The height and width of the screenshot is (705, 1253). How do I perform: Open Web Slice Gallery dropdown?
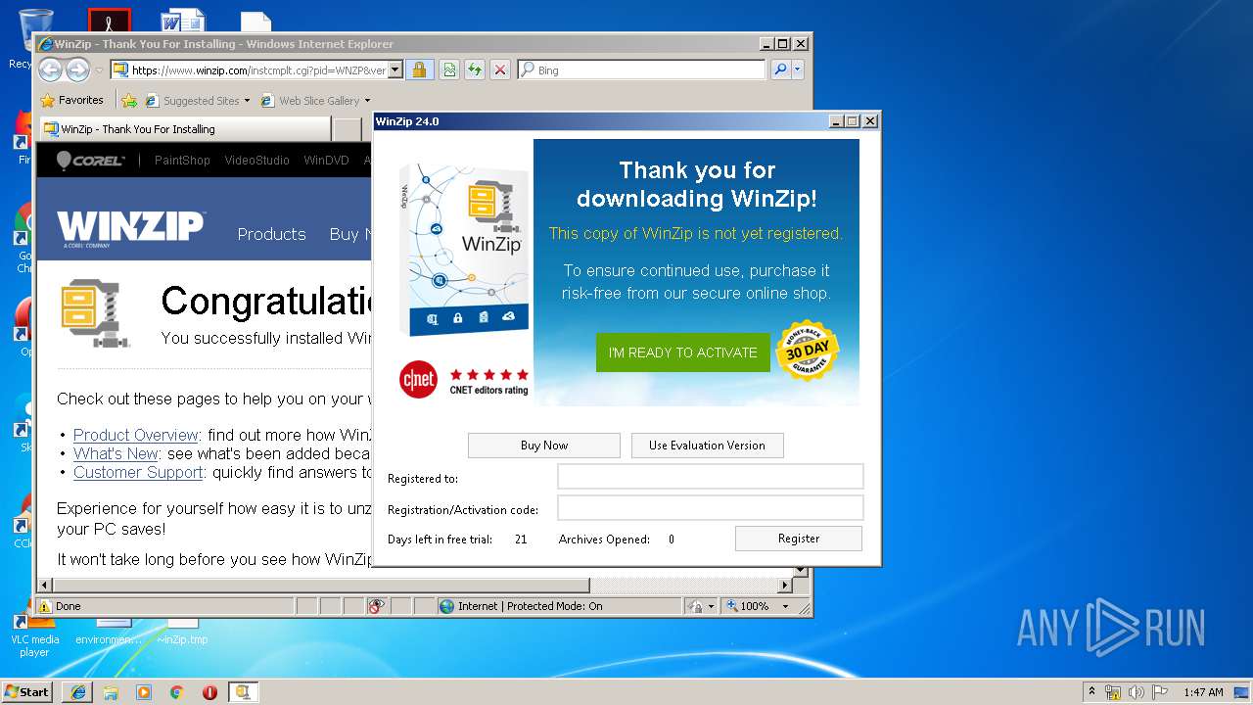tap(315, 100)
